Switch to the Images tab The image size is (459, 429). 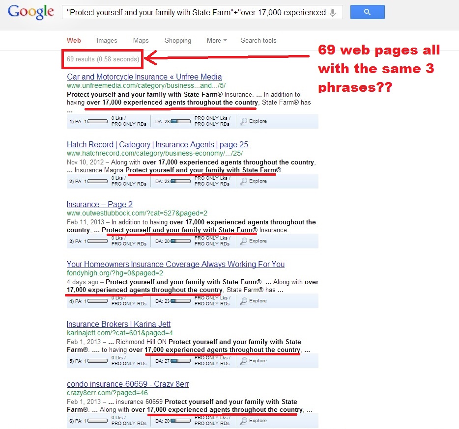[x=107, y=40]
